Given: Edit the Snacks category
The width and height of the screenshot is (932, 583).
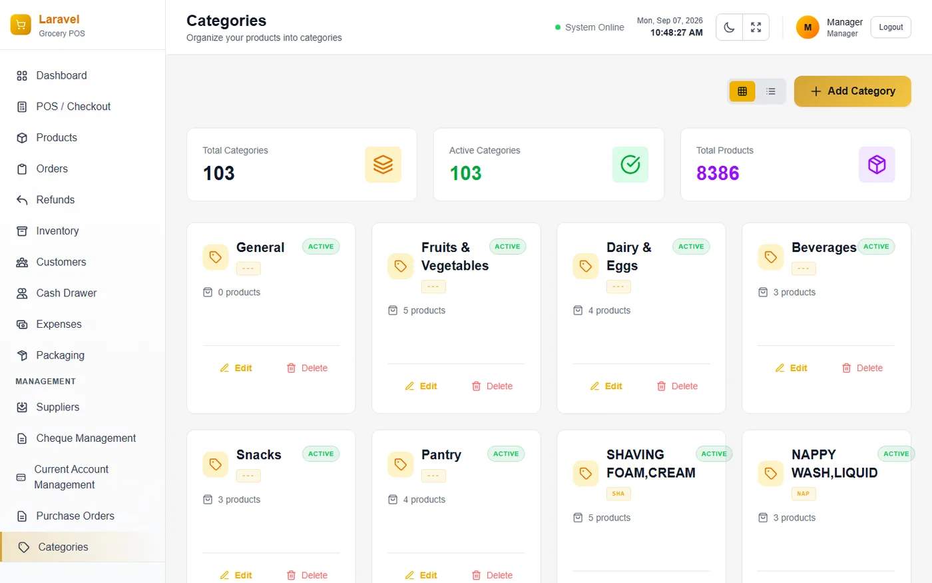Looking at the screenshot, I should pos(236,575).
